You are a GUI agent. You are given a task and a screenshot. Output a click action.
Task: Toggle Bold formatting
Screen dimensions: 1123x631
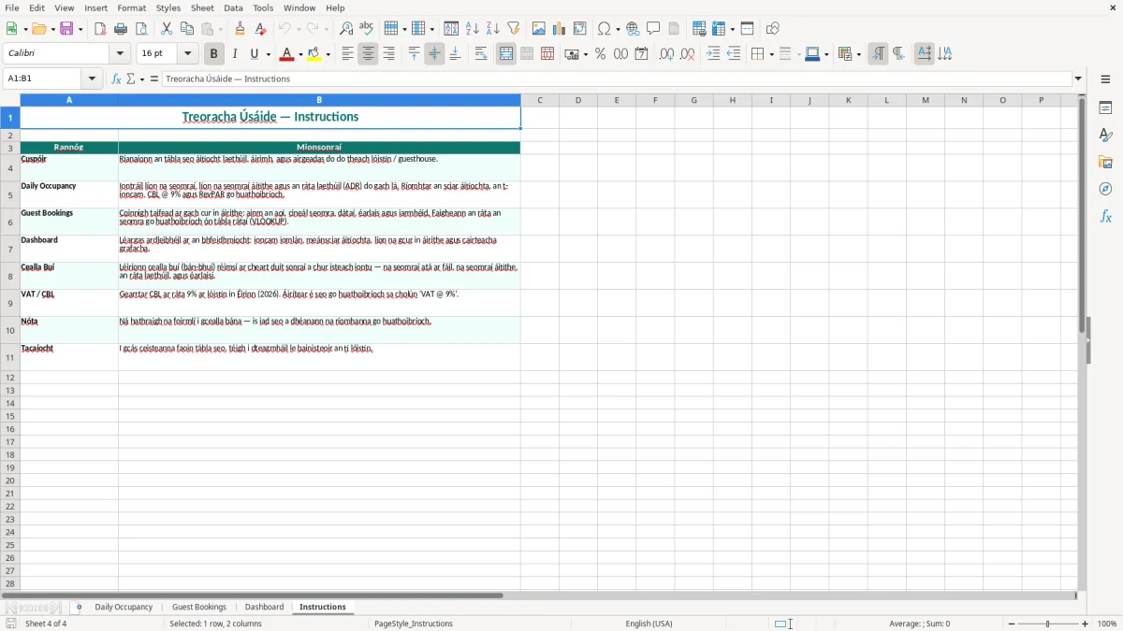[x=213, y=54]
